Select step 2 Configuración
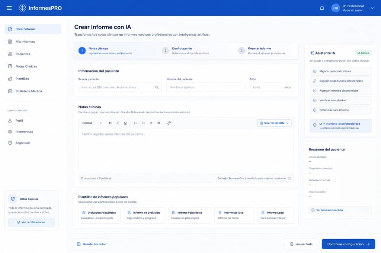Viewport: 381px width, 253px height. tap(185, 51)
